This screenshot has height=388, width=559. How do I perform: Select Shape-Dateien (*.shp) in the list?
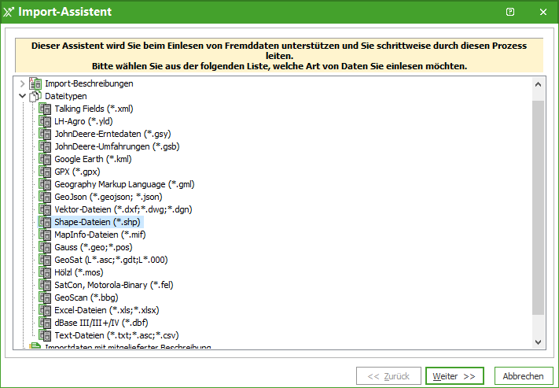click(x=97, y=222)
